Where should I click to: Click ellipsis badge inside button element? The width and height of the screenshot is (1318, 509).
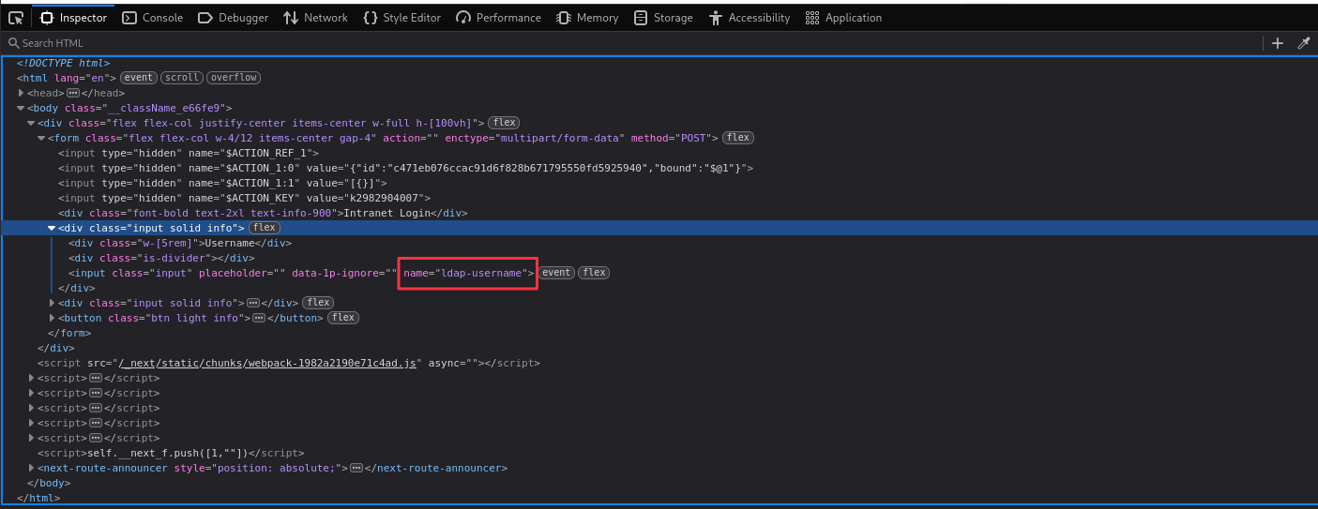[260, 318]
